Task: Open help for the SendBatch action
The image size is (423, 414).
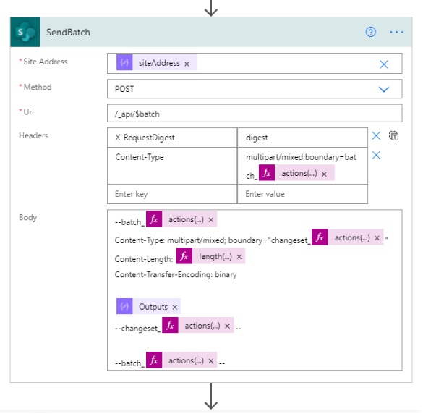Action: coord(370,32)
